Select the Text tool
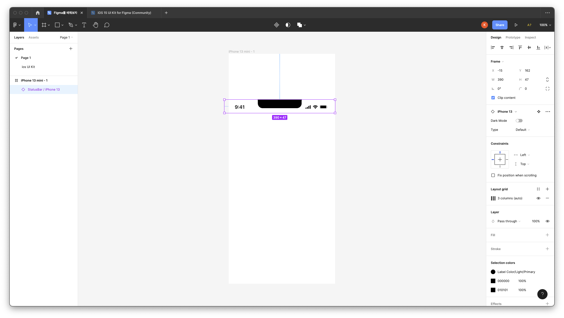The width and height of the screenshot is (564, 318). [84, 25]
